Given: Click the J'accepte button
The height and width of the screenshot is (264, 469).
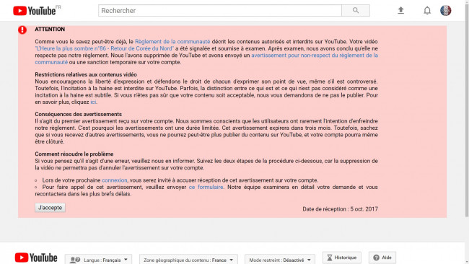Looking at the screenshot, I should (50, 208).
